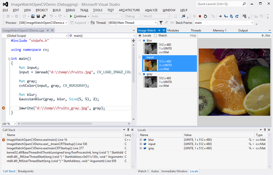273x175 pixels.
Task: Switch to the Output tab
Action: [243, 31]
